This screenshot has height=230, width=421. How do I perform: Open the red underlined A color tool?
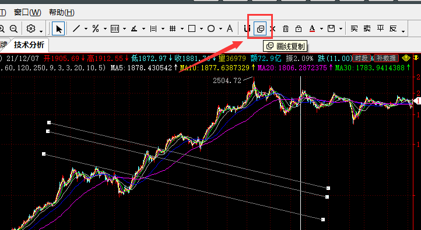[x=312, y=28]
